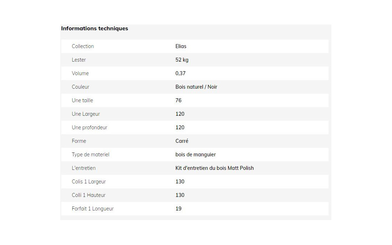Select the Lester row label
The image size is (392, 245).
79,60
